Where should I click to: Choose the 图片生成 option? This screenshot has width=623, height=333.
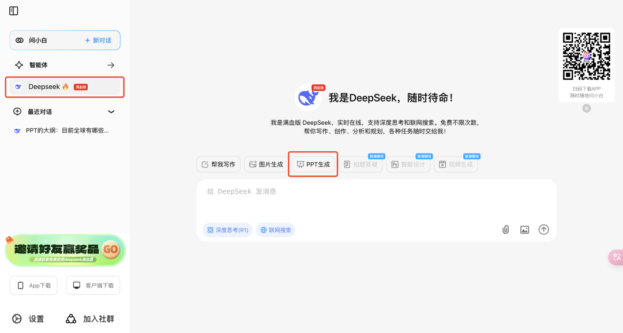[x=266, y=164]
